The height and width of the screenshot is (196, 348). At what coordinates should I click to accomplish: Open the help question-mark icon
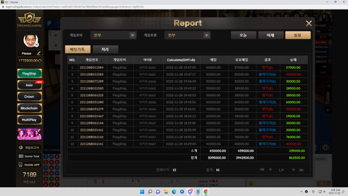(297, 16)
